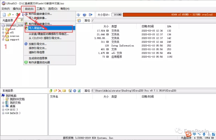The height and width of the screenshot is (140, 216).
Task: Toggle the 中 Chinese input mode icon
Action: [x=194, y=134]
